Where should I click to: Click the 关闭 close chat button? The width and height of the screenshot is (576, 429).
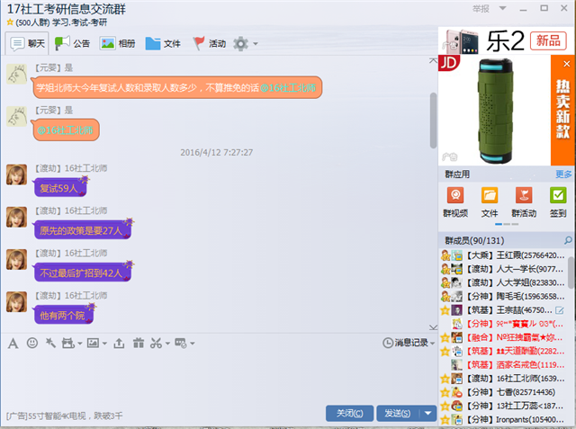[x=349, y=413]
